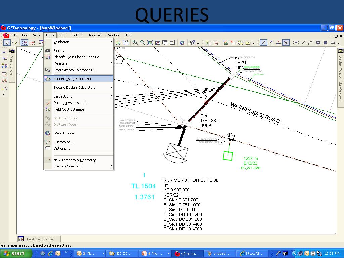Click the E43/23 green label

click(x=250, y=163)
